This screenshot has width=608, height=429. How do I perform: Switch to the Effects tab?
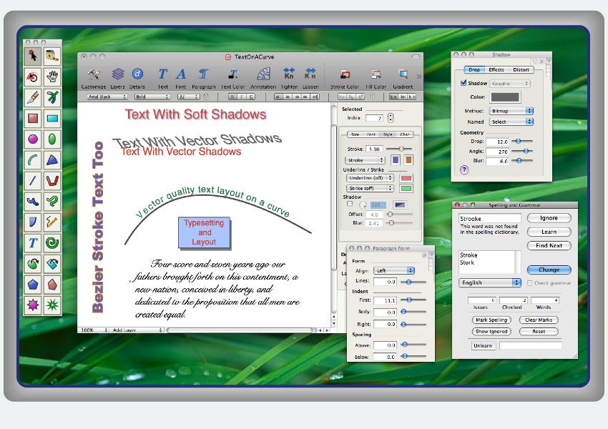tap(496, 70)
